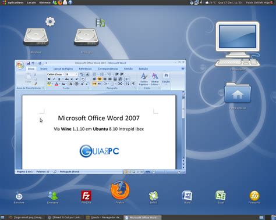
Task: Click the Palavras: 12 word count
Action: 43,172
